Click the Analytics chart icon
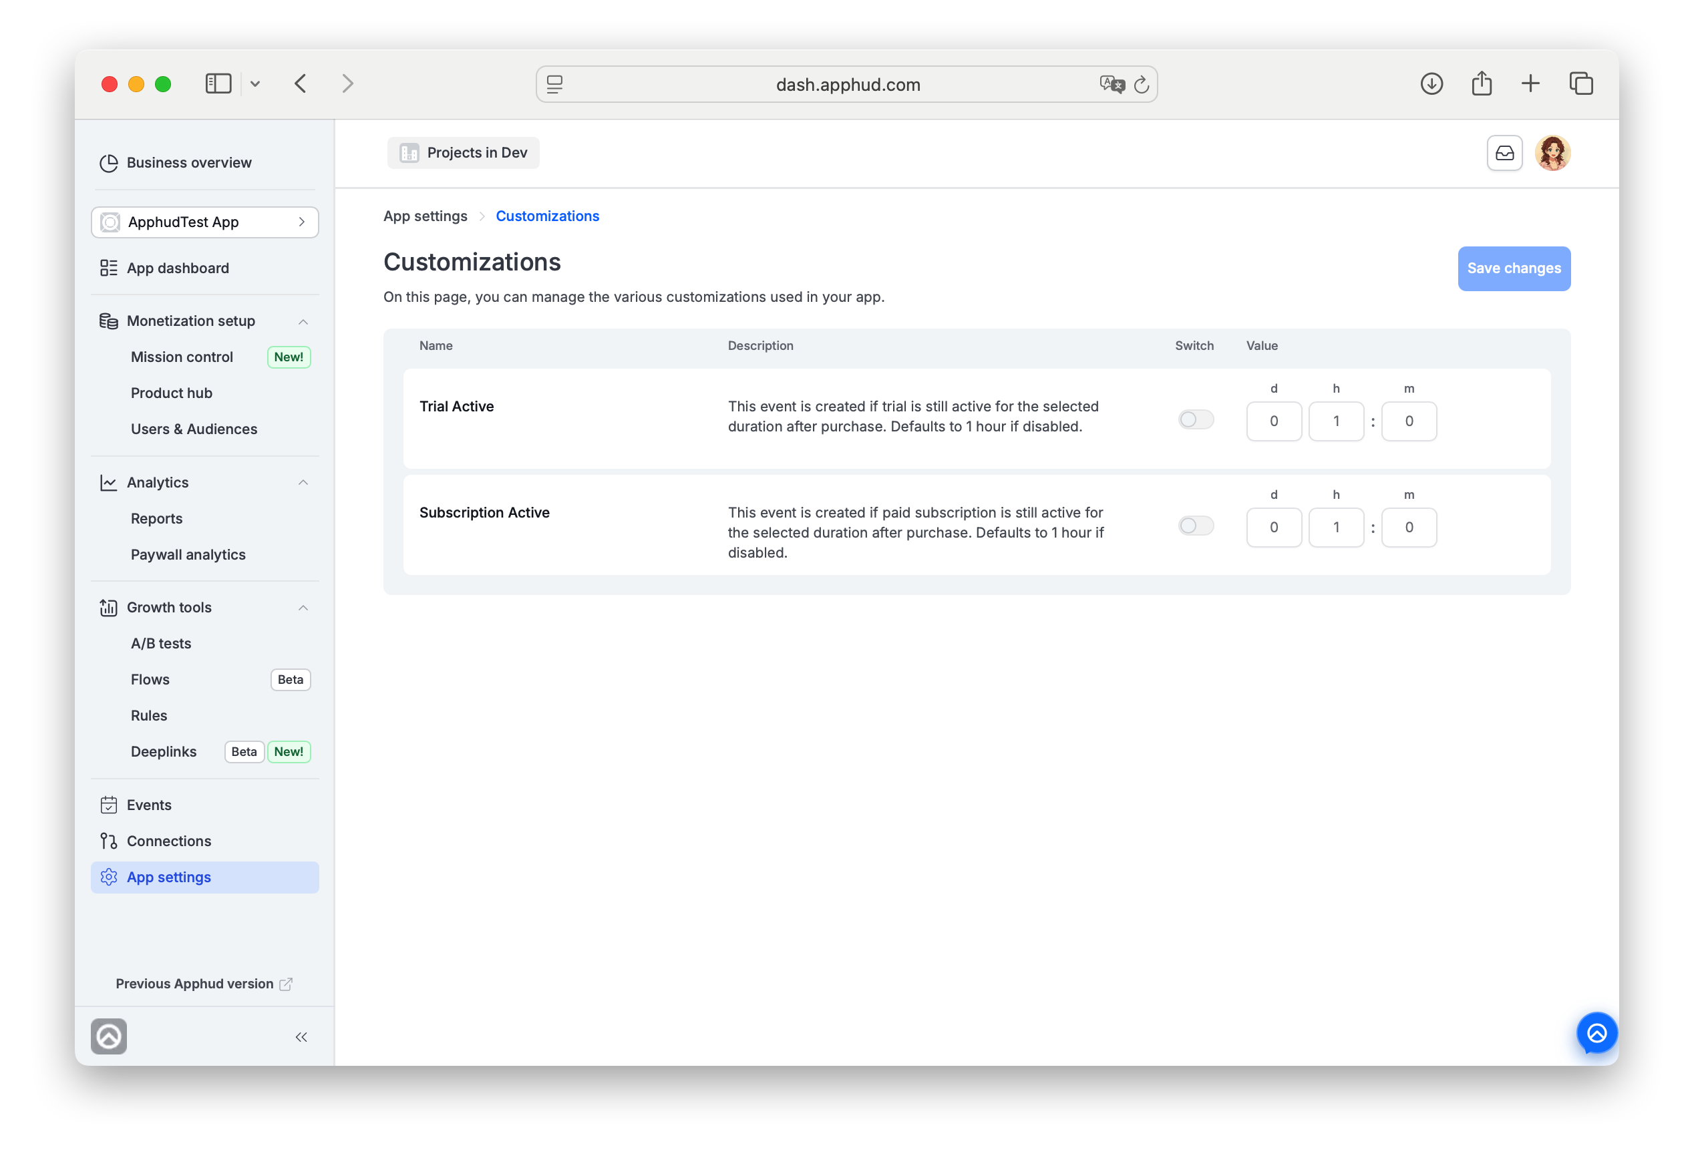 pyautogui.click(x=109, y=482)
